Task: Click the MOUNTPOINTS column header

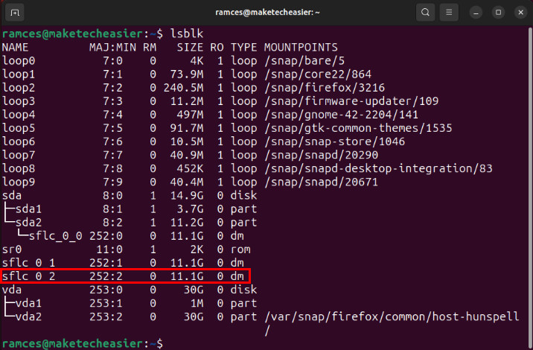Action: [301, 47]
